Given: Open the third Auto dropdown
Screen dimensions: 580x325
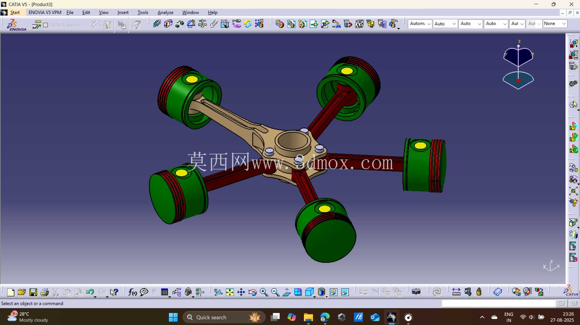Looking at the screenshot, I should pos(470,24).
